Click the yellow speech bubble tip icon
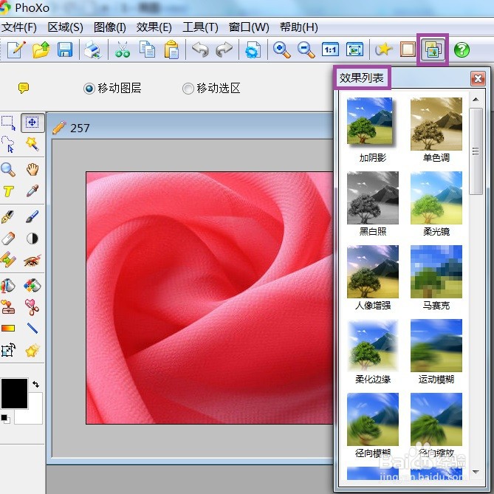This screenshot has width=494, height=494. 24,88
